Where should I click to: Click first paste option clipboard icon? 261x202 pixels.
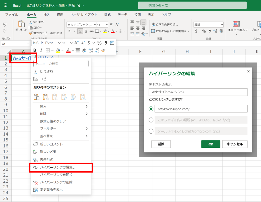coord(36,97)
